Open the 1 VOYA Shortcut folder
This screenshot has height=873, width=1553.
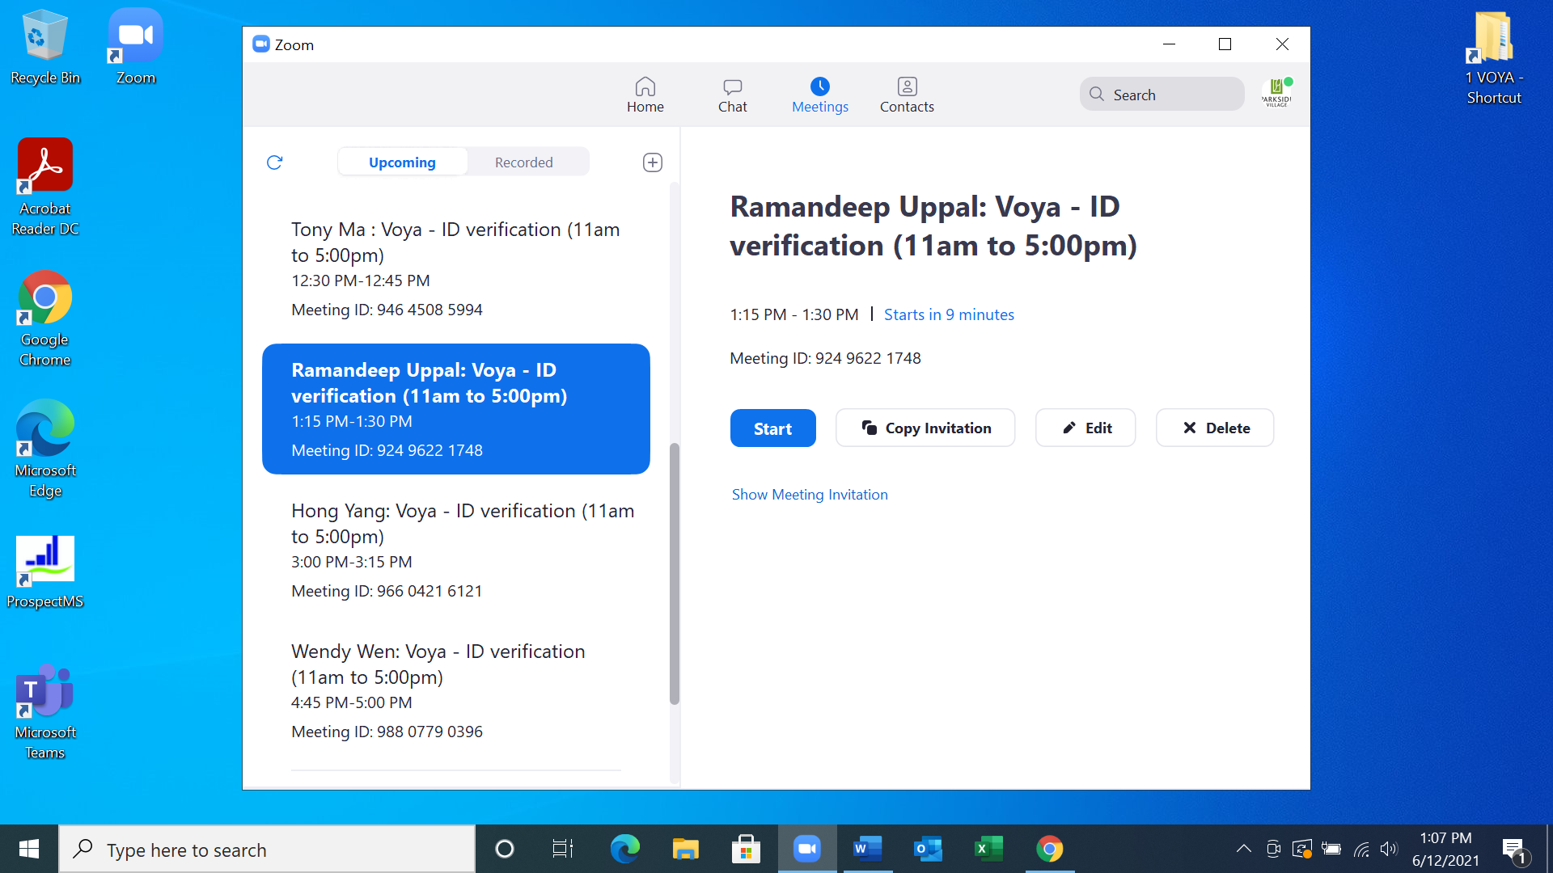tap(1493, 57)
